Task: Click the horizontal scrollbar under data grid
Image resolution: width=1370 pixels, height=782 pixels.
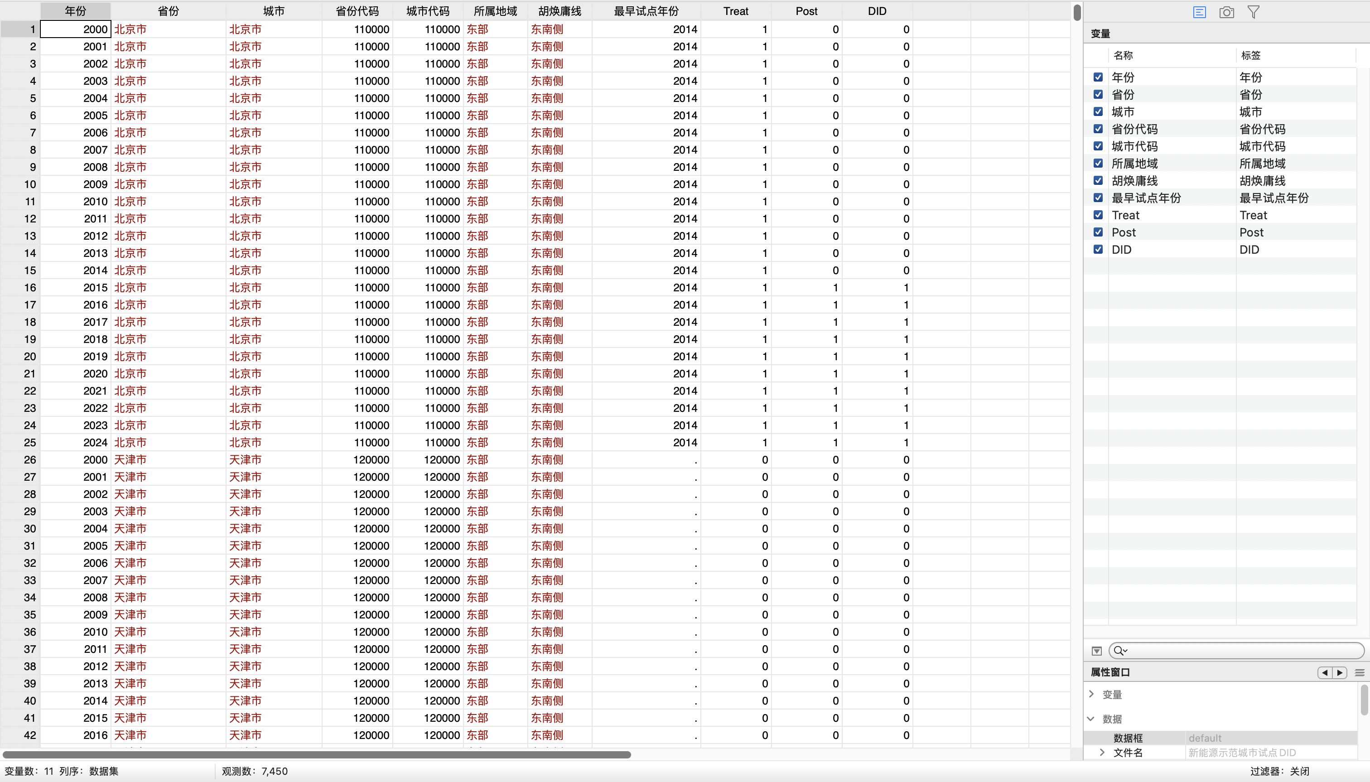Action: [317, 755]
